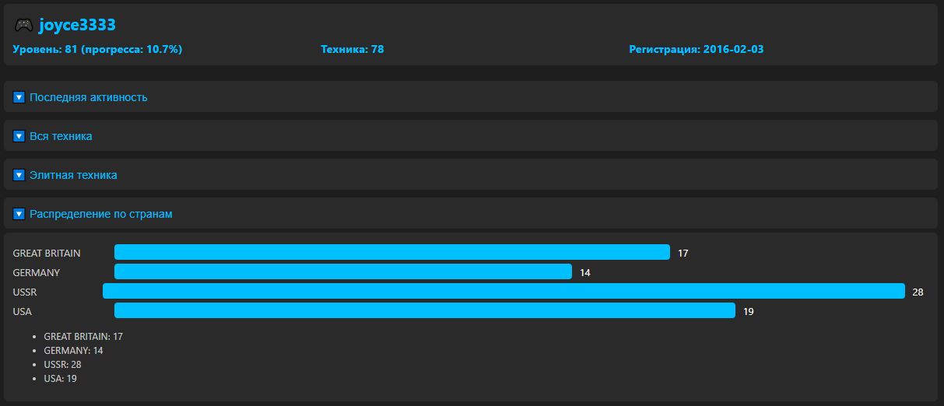Open the joyce3333 profile name link
Screen dimensions: 944x406
pos(77,25)
